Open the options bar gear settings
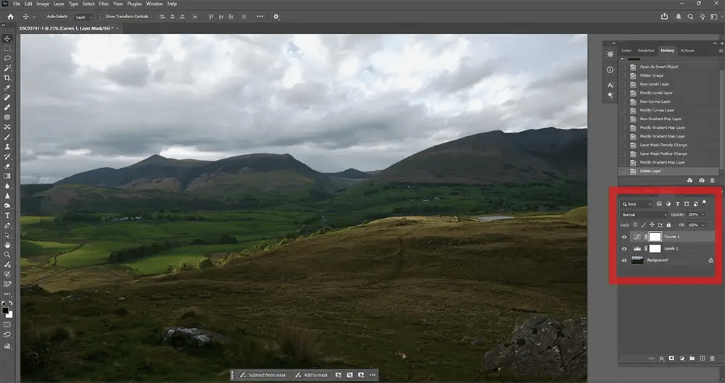725x383 pixels. 276,17
